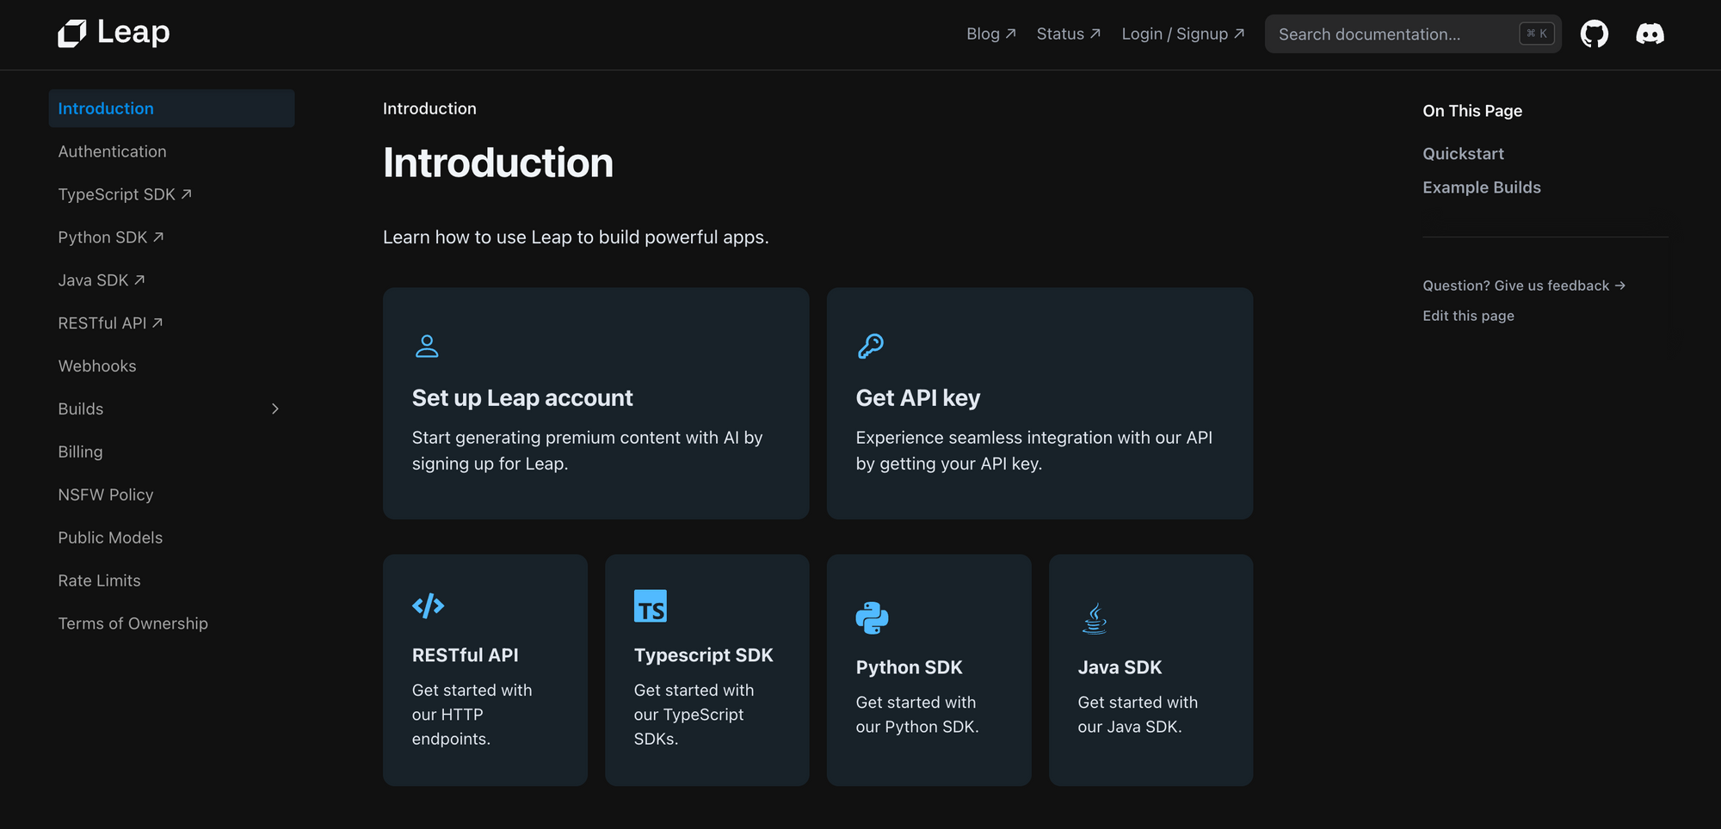
Task: Jump to Quickstart section
Action: click(x=1463, y=154)
